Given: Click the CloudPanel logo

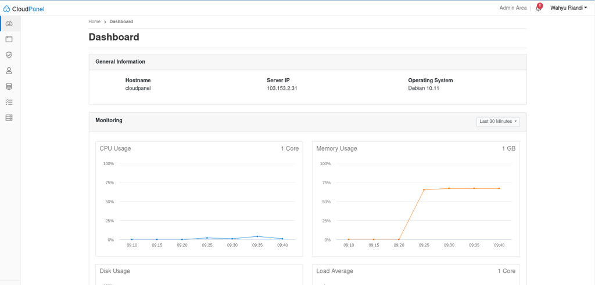Looking at the screenshot, I should click(x=24, y=8).
